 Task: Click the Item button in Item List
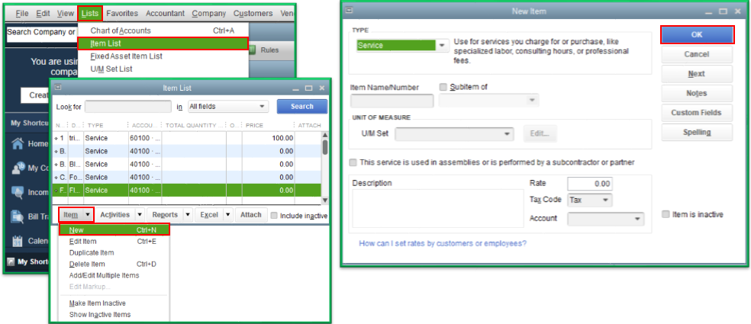[71, 215]
